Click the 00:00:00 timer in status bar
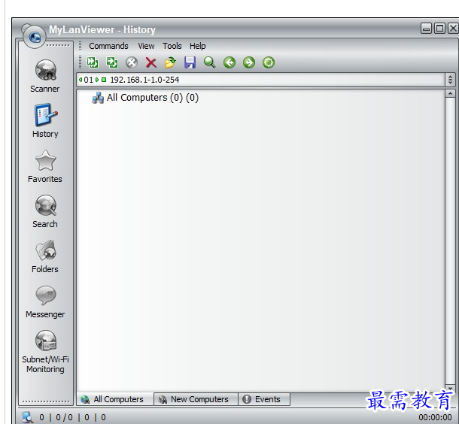This screenshot has height=424, width=459. [435, 417]
